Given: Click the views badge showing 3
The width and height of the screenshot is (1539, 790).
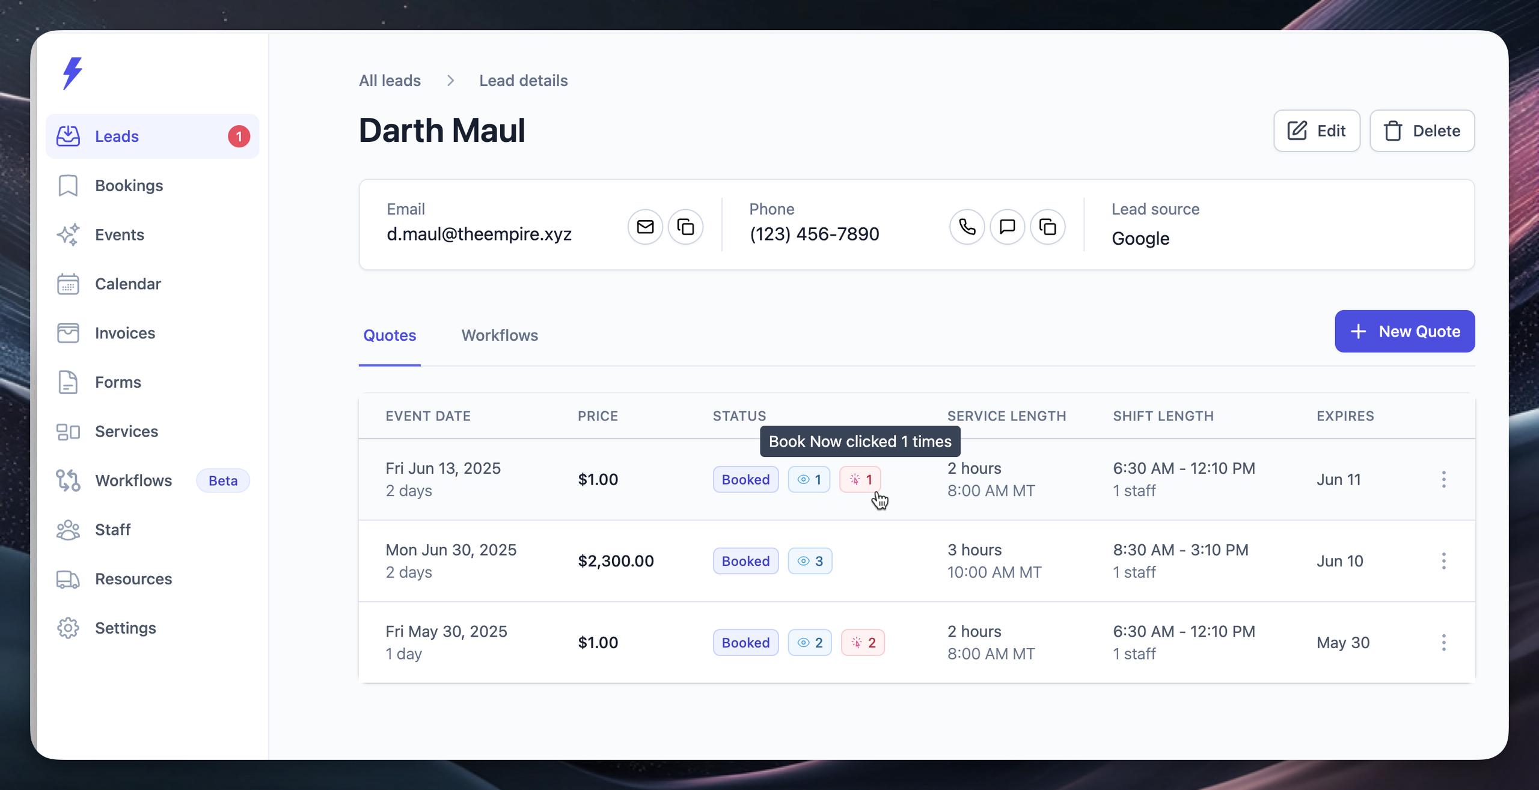Looking at the screenshot, I should [x=810, y=561].
